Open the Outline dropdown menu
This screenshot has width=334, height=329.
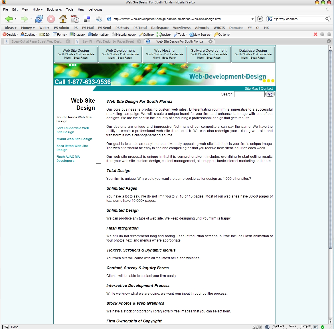point(147,34)
